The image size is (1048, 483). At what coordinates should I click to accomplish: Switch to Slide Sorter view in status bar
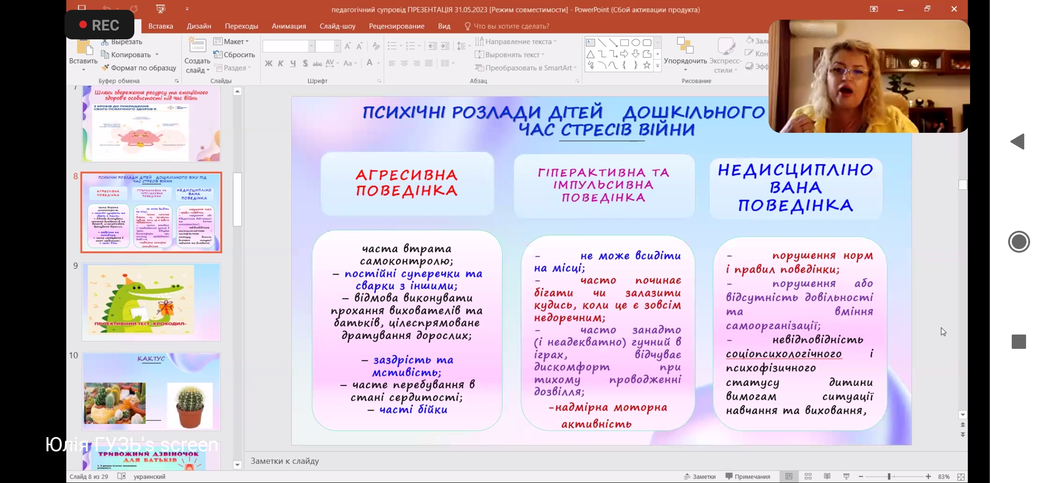(x=808, y=477)
